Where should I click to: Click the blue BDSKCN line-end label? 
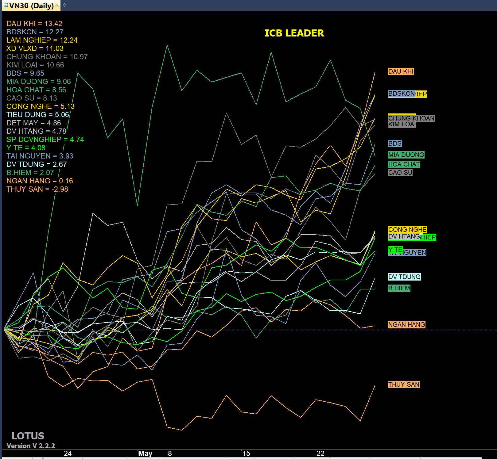pos(401,94)
